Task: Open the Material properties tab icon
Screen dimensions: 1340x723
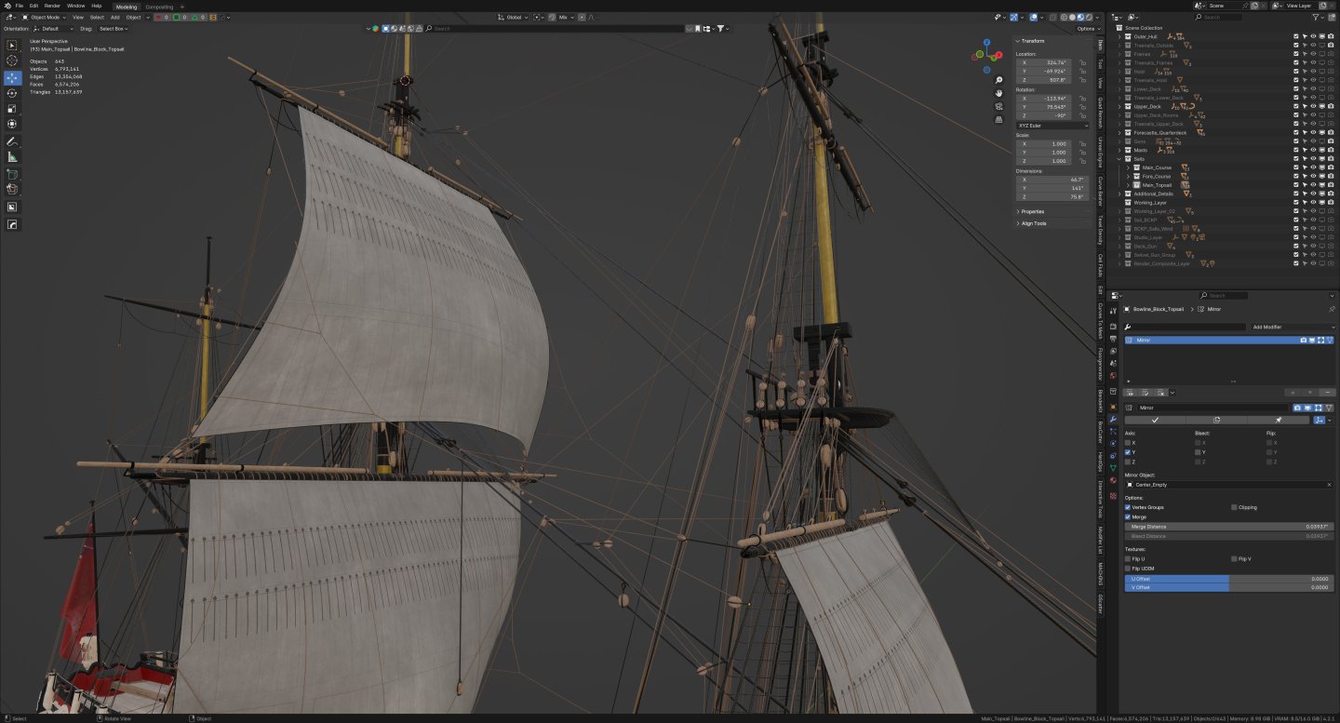Action: click(x=1113, y=480)
